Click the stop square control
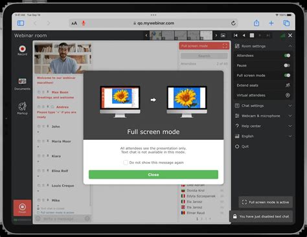 [252, 36]
